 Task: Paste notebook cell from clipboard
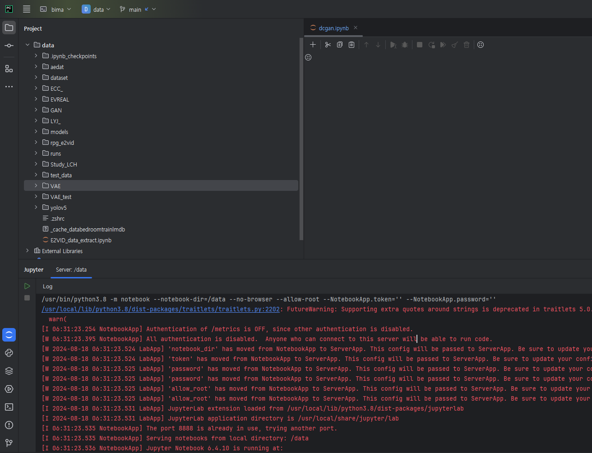point(351,45)
